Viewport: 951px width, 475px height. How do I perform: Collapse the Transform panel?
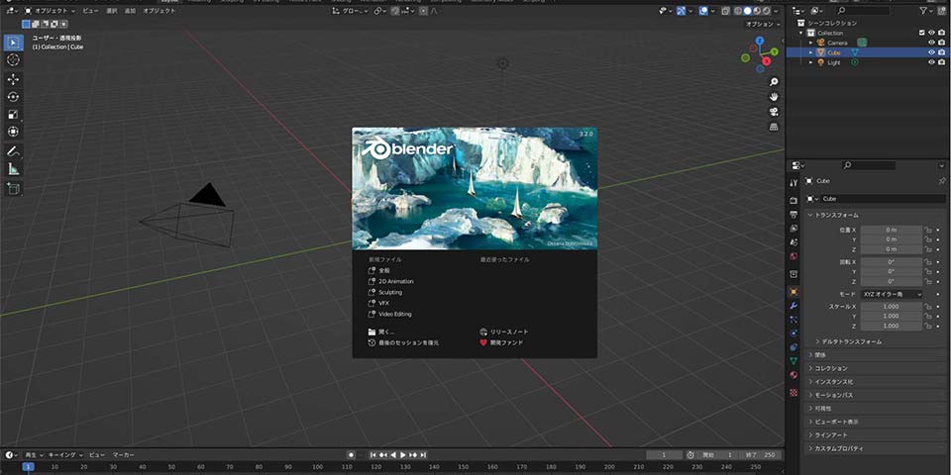(836, 215)
